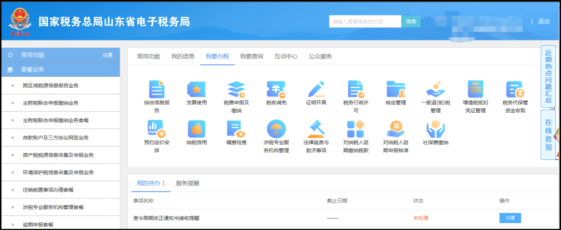
Task: Click the 截止日期 column header
Action: coord(337,201)
